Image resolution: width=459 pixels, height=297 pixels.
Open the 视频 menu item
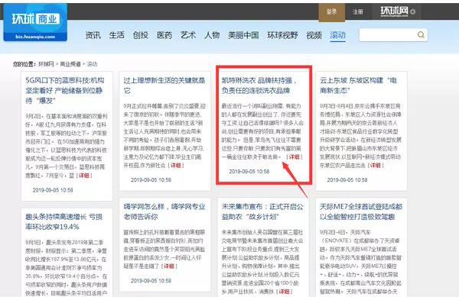tap(314, 35)
